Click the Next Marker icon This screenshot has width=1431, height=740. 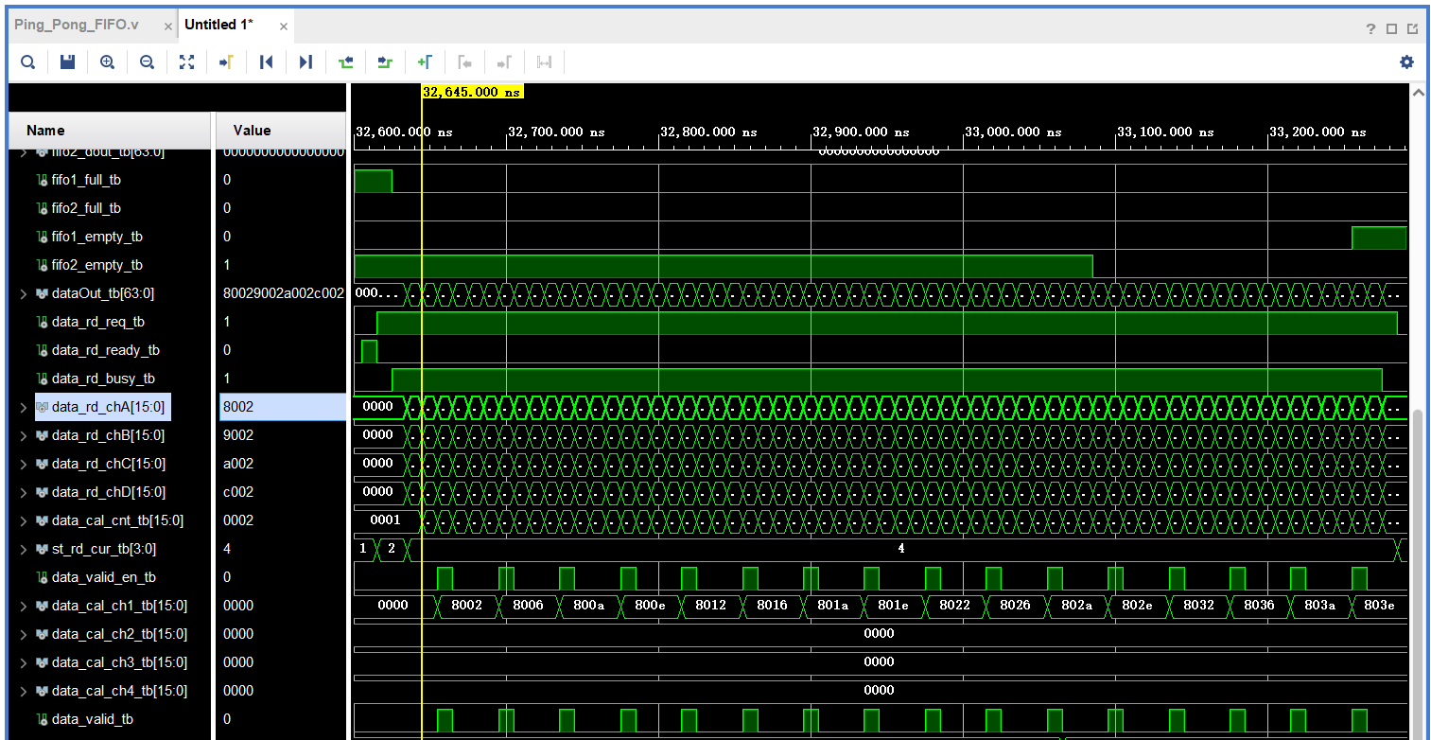click(x=504, y=62)
